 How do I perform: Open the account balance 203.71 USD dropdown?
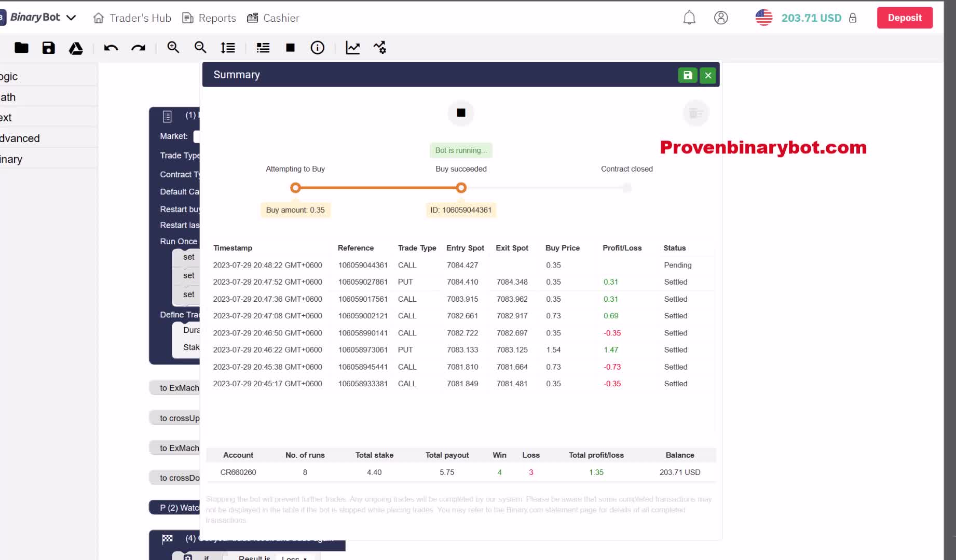[x=811, y=18]
